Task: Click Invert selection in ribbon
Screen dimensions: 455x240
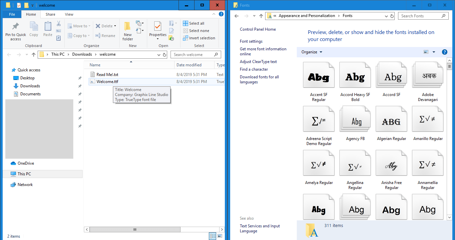Action: click(199, 38)
